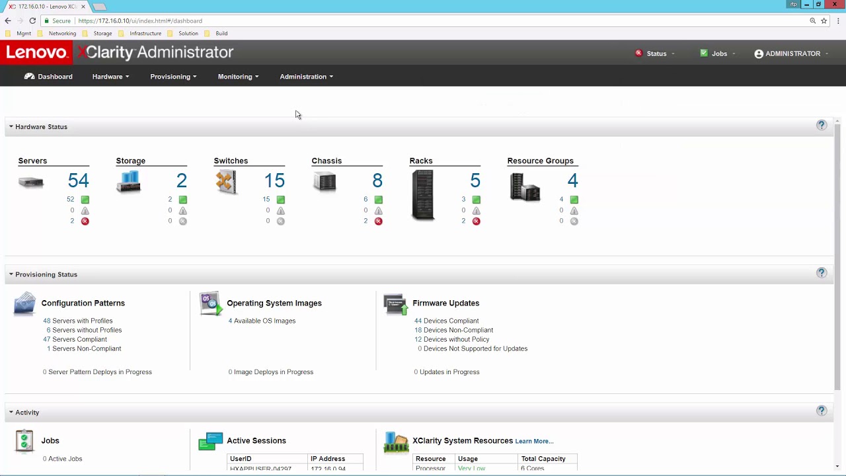
Task: Click the browser address bar URL
Action: 140,21
